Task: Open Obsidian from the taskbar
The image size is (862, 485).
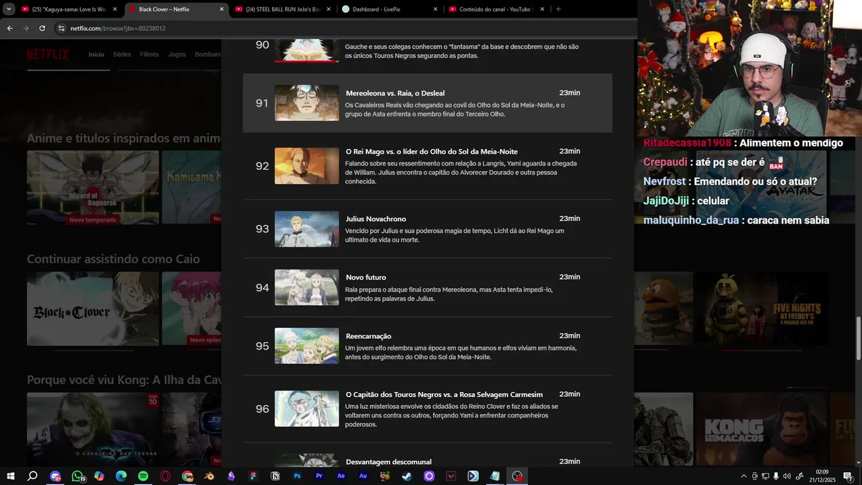Action: point(231,476)
